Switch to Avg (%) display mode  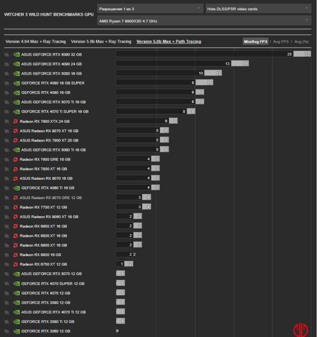(301, 42)
